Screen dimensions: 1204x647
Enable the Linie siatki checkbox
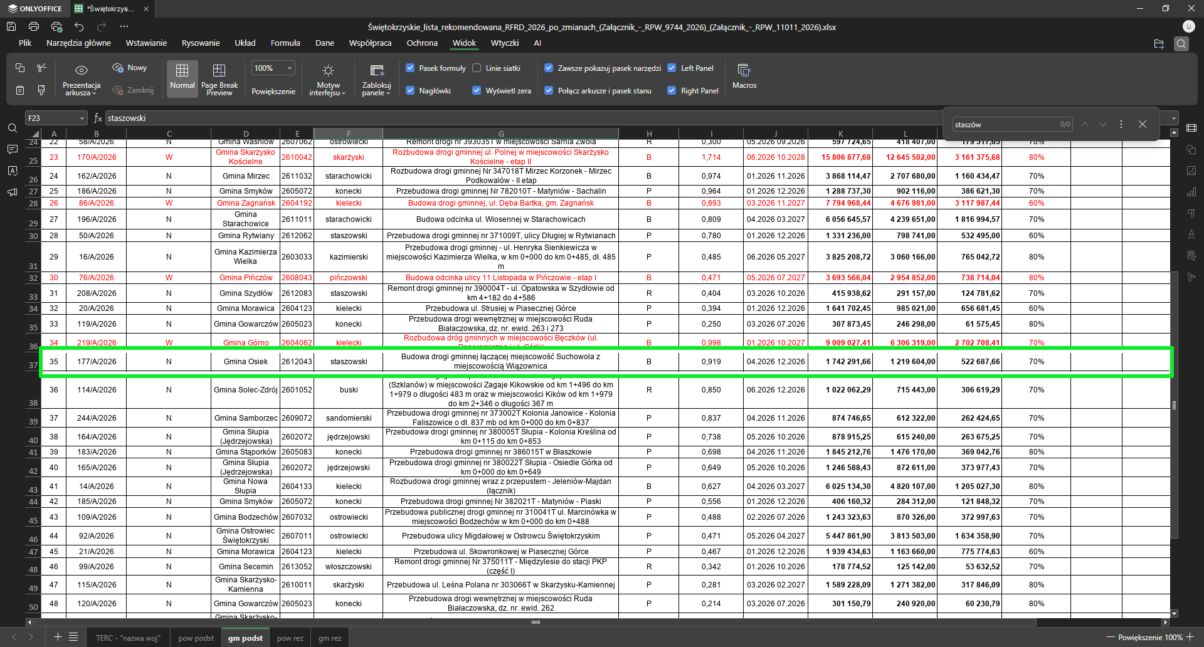477,68
